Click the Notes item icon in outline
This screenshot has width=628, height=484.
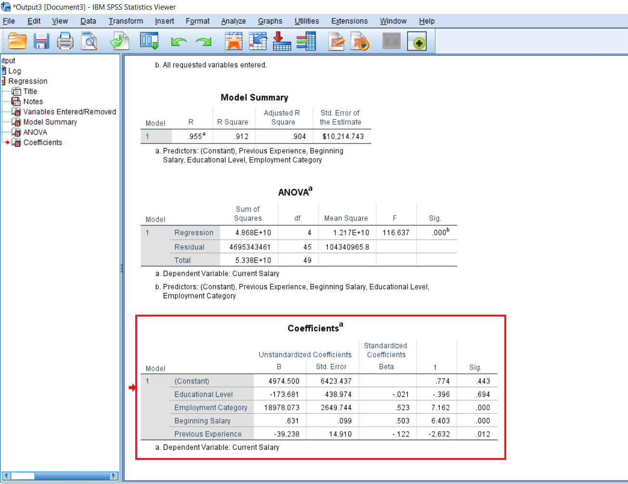16,102
